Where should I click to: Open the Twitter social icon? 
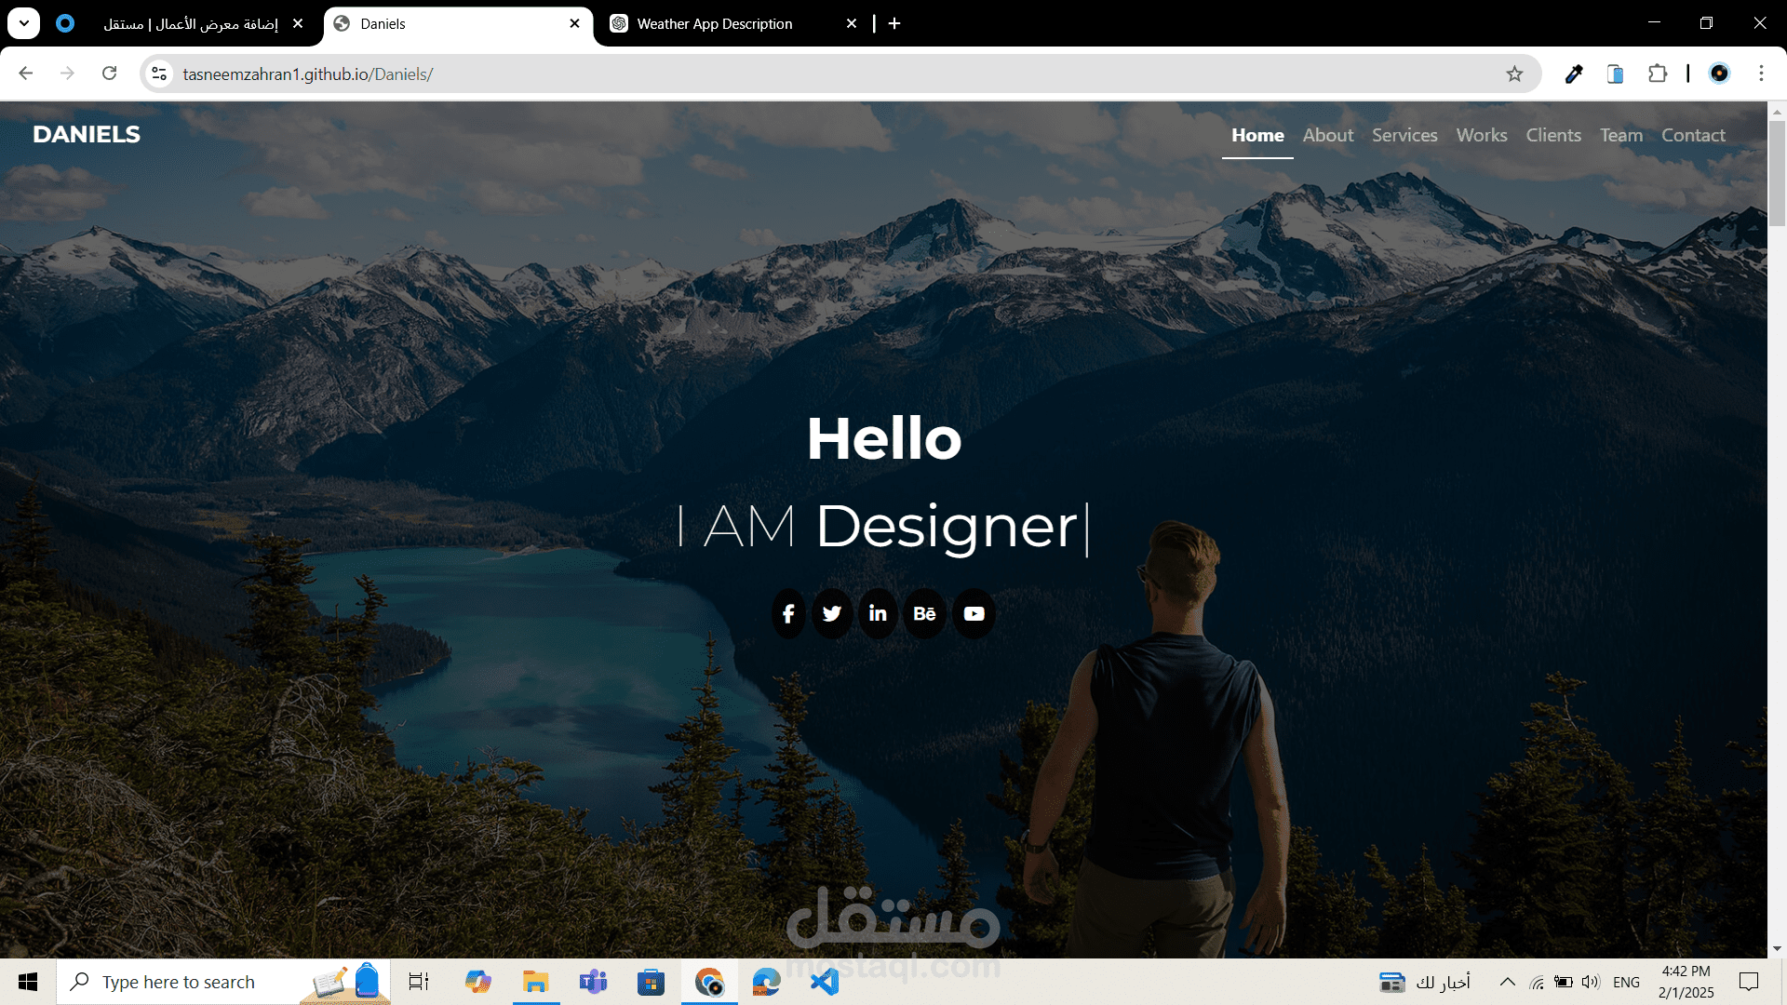(x=832, y=614)
